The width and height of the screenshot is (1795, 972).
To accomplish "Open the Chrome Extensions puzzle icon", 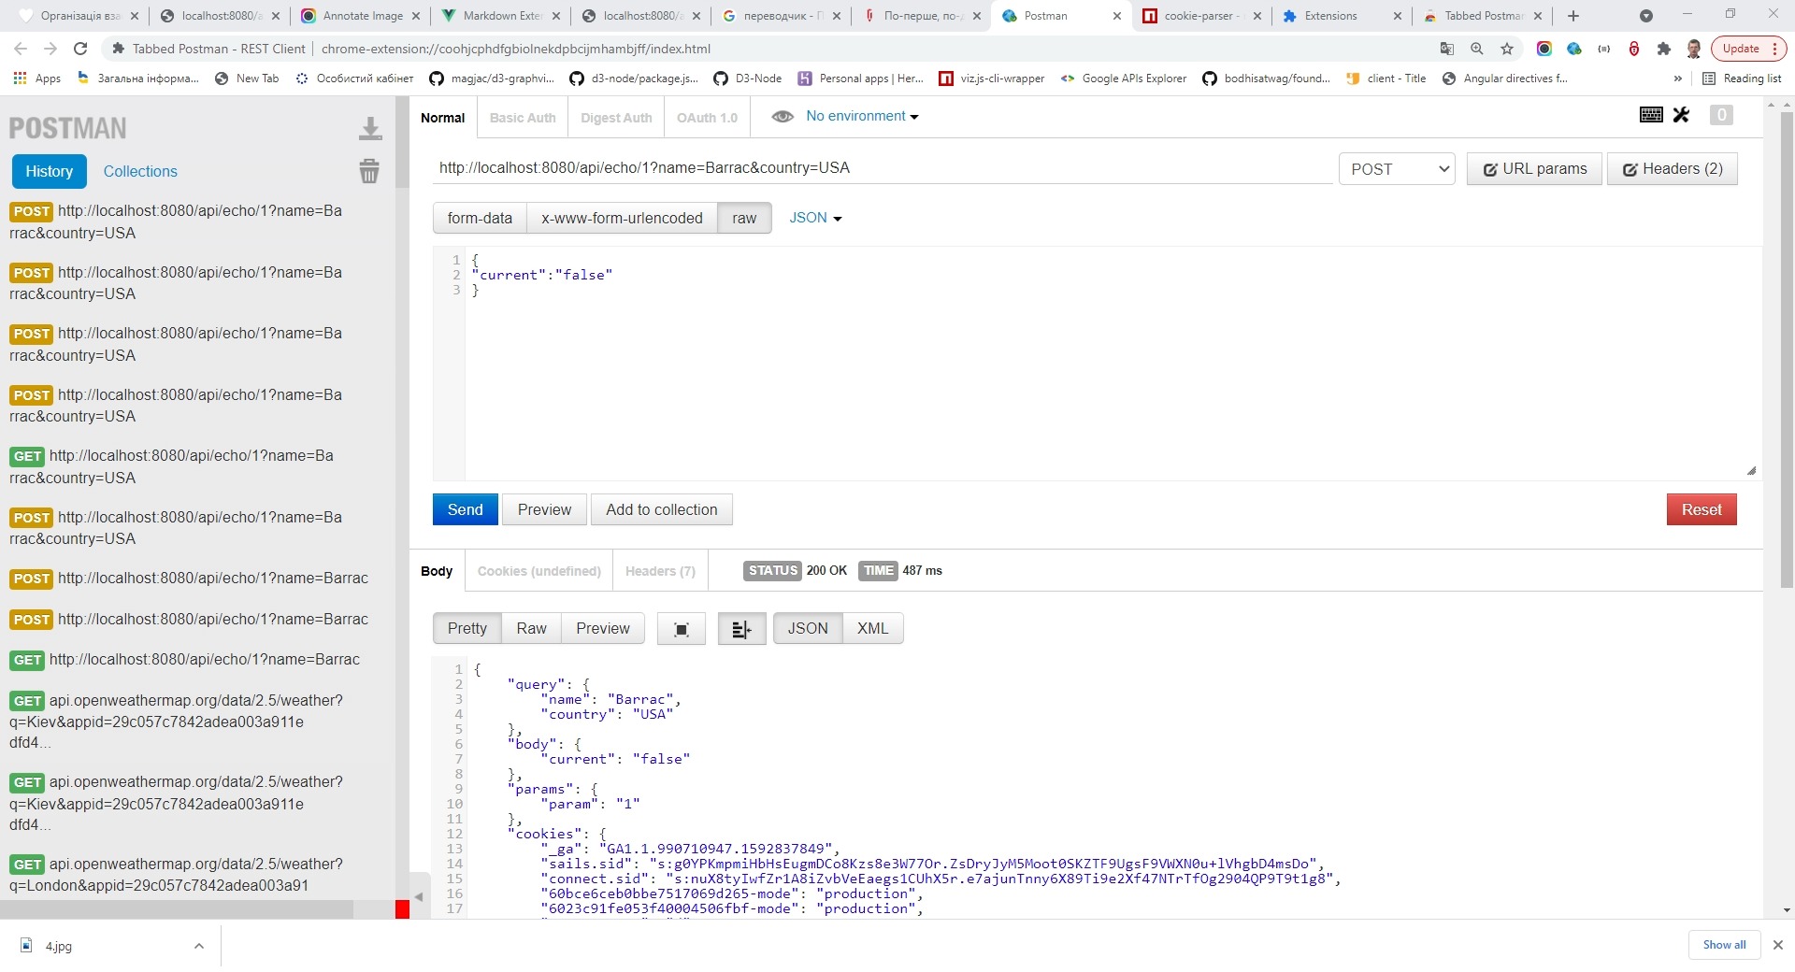I will point(1663,49).
